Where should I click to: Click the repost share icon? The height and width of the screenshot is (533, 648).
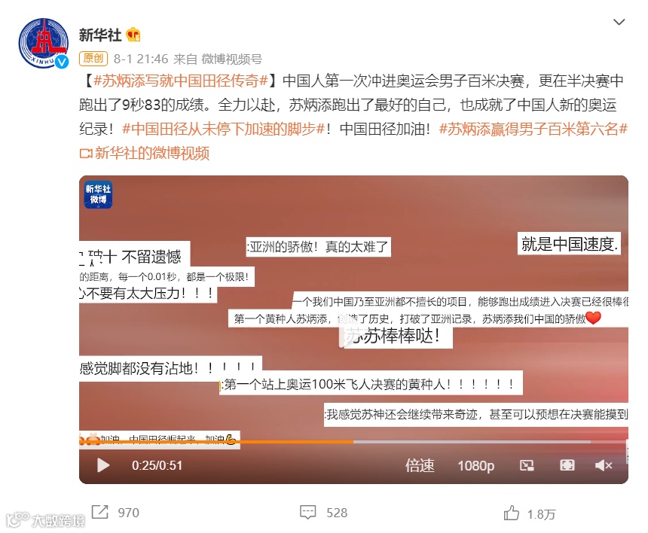click(99, 512)
